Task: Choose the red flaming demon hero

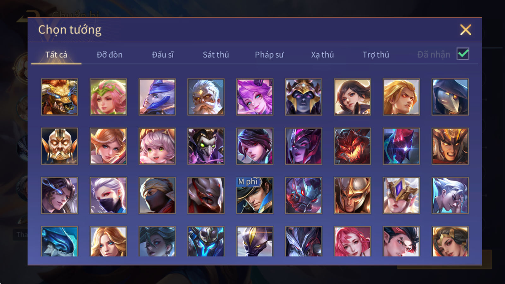Action: tap(352, 146)
